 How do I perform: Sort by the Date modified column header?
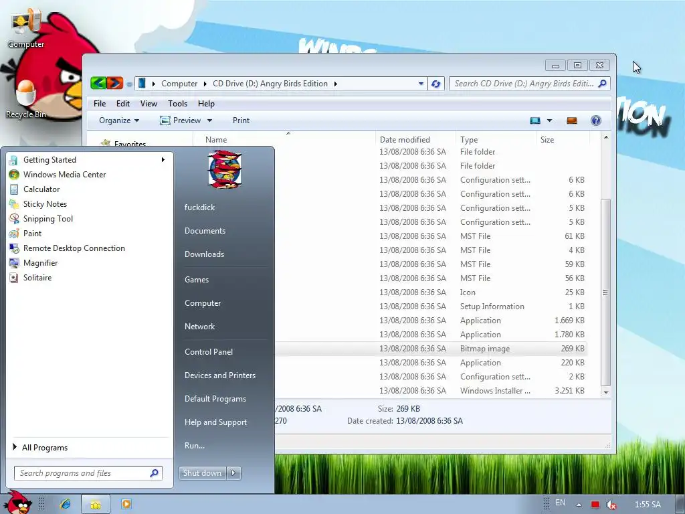pos(415,140)
